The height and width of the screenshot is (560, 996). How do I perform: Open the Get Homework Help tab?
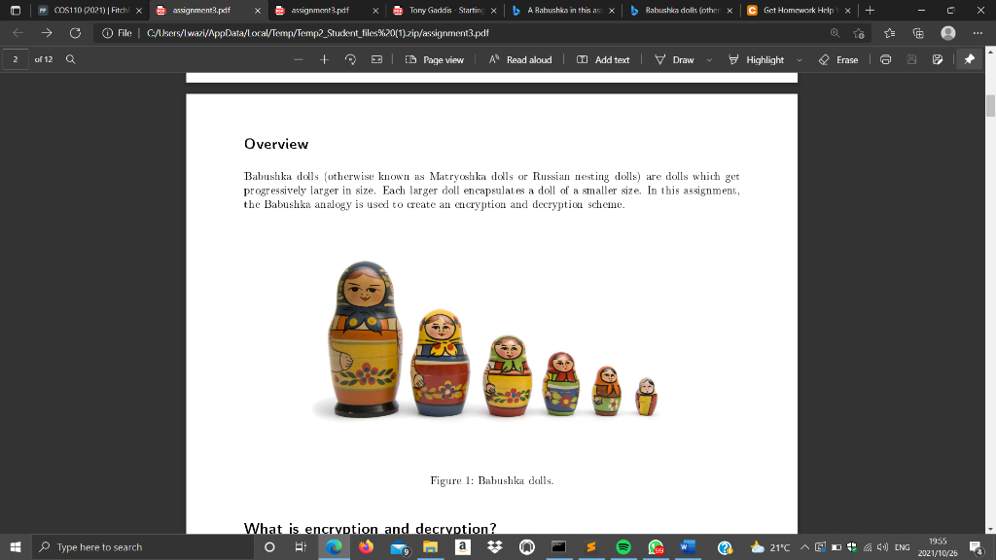[x=798, y=10]
